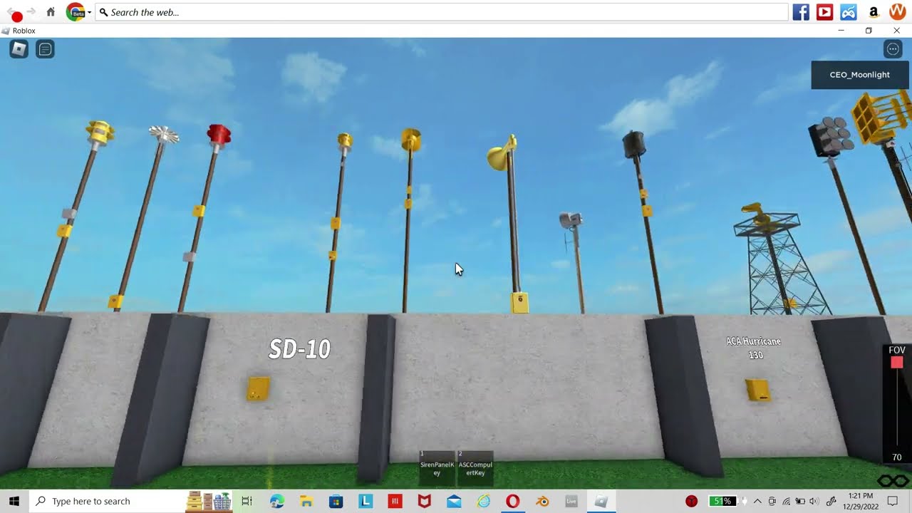Open Internet Explorer from the taskbar
Image resolution: width=912 pixels, height=513 pixels.
tap(484, 501)
